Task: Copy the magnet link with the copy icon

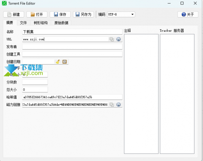Action: click(112, 104)
